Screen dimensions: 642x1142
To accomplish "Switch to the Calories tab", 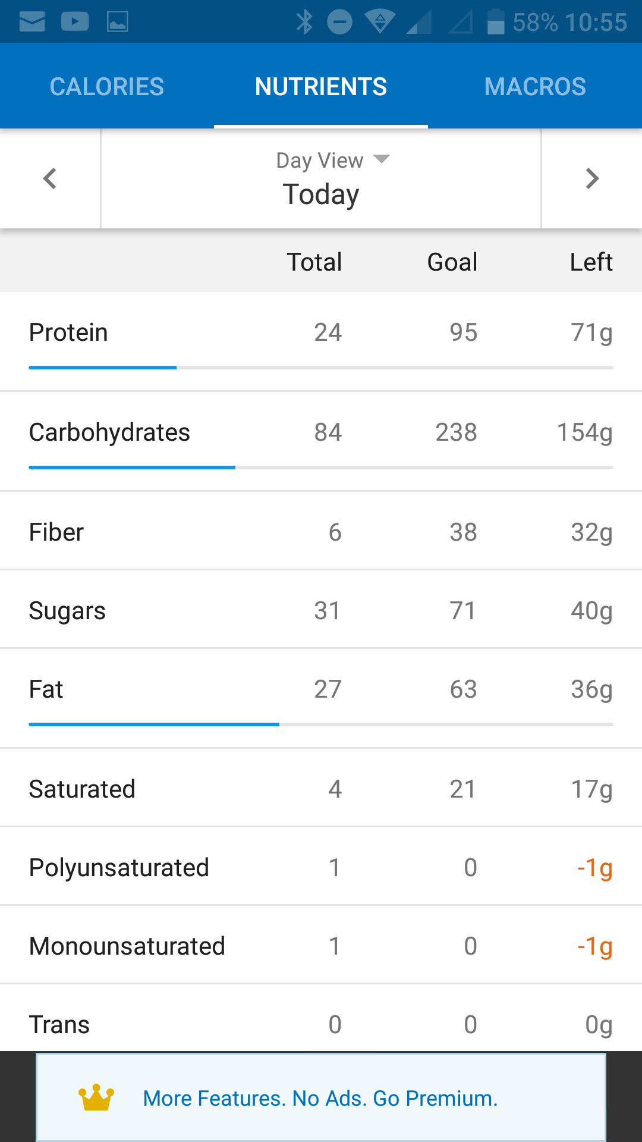I will pos(107,87).
